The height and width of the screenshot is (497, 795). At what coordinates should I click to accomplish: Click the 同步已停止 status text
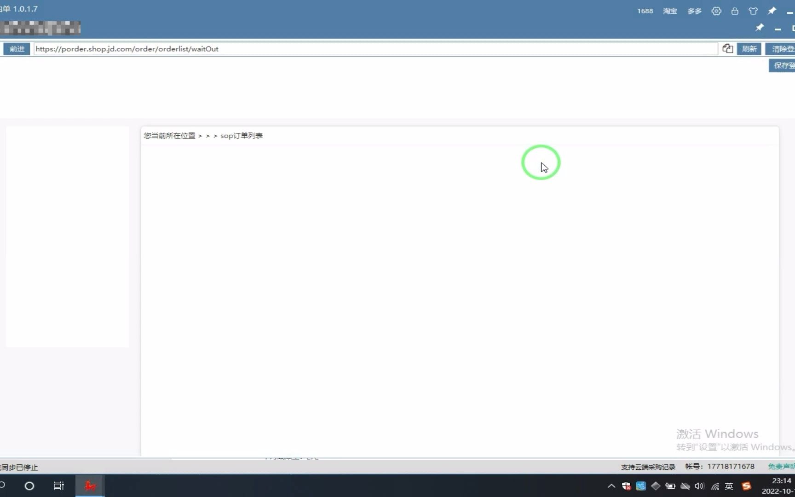point(20,468)
